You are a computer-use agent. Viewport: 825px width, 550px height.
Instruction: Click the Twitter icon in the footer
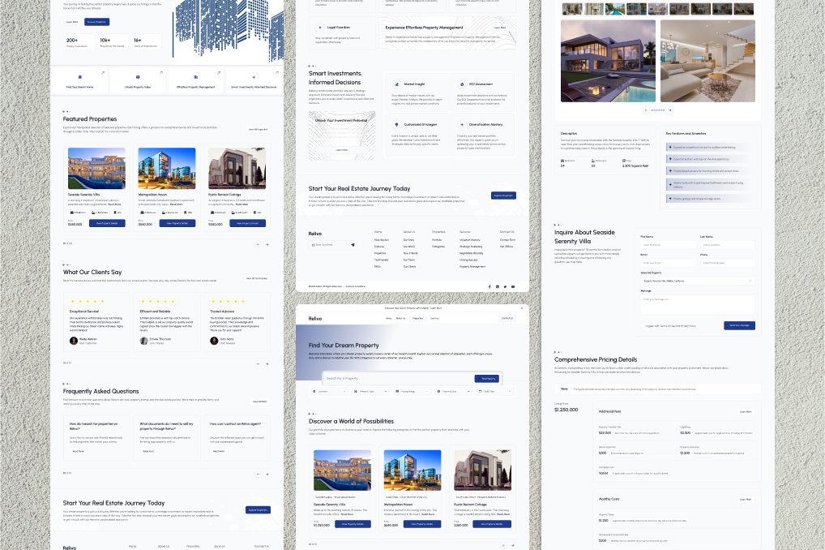(x=505, y=286)
